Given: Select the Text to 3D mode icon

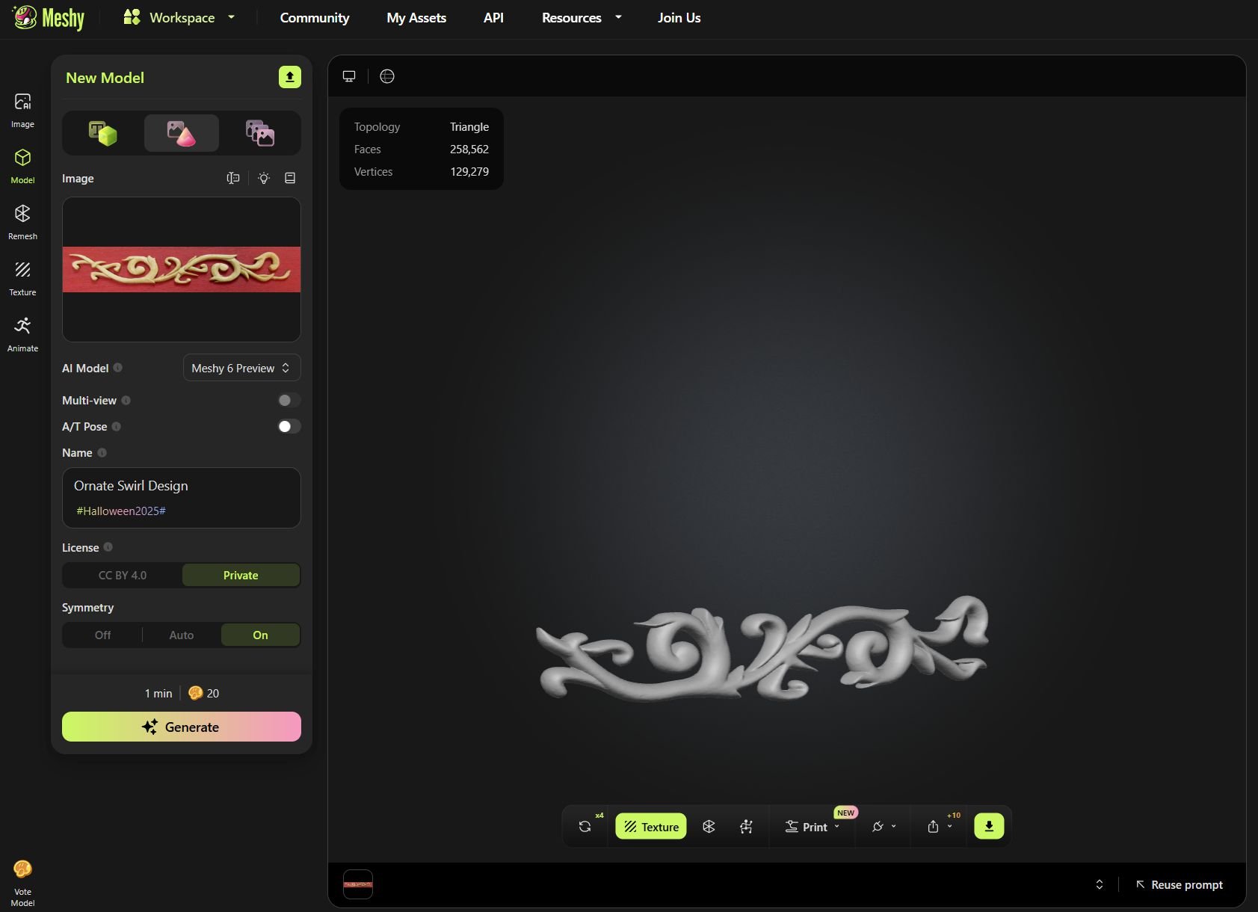Looking at the screenshot, I should 103,133.
